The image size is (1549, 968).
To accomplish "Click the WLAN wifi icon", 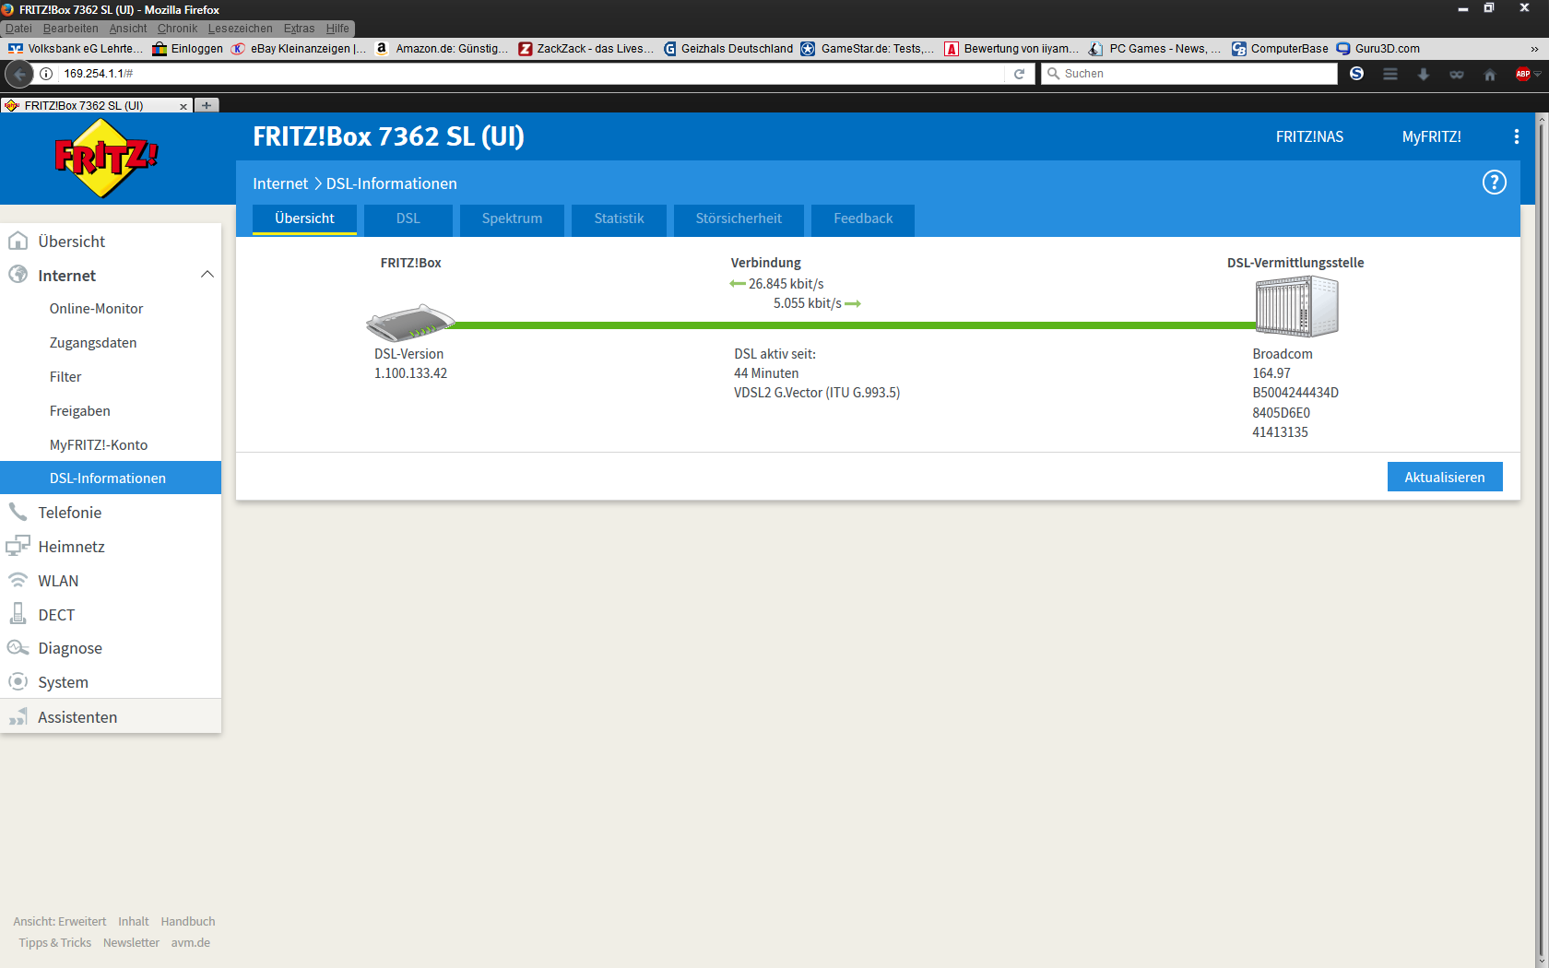I will [x=18, y=580].
